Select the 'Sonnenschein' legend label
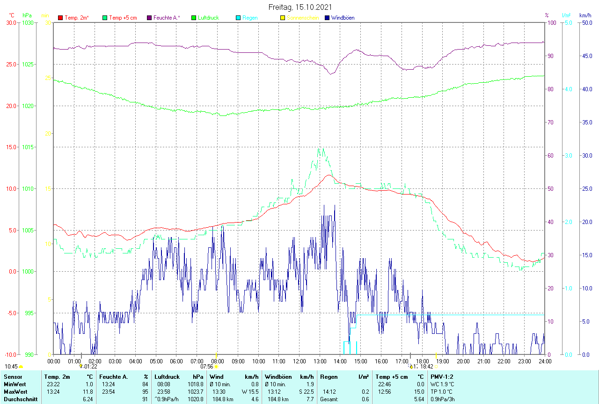Viewport: 599px width, 404px height. (x=303, y=18)
